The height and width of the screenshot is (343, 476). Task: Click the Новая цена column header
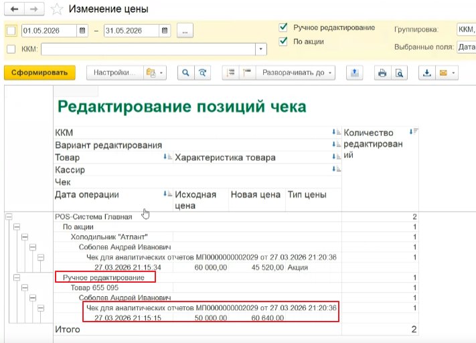tap(257, 200)
